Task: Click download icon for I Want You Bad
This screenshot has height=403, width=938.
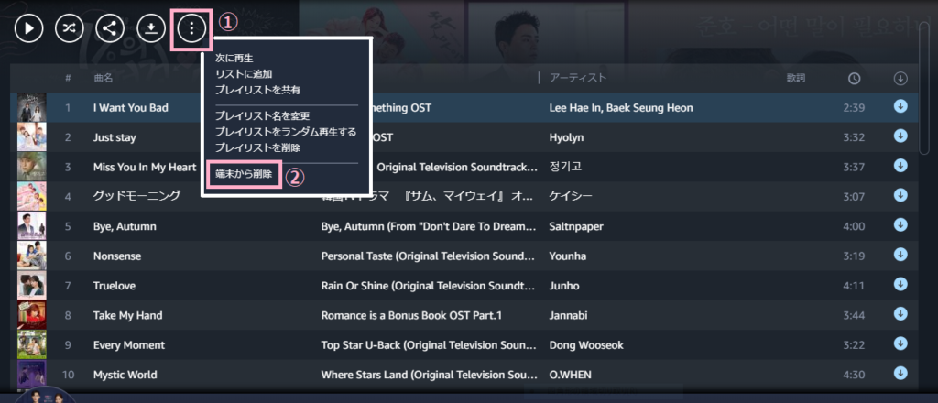Action: point(900,106)
